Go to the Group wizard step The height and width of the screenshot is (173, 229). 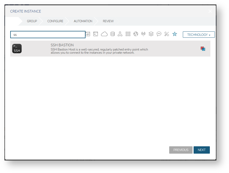pos(32,21)
